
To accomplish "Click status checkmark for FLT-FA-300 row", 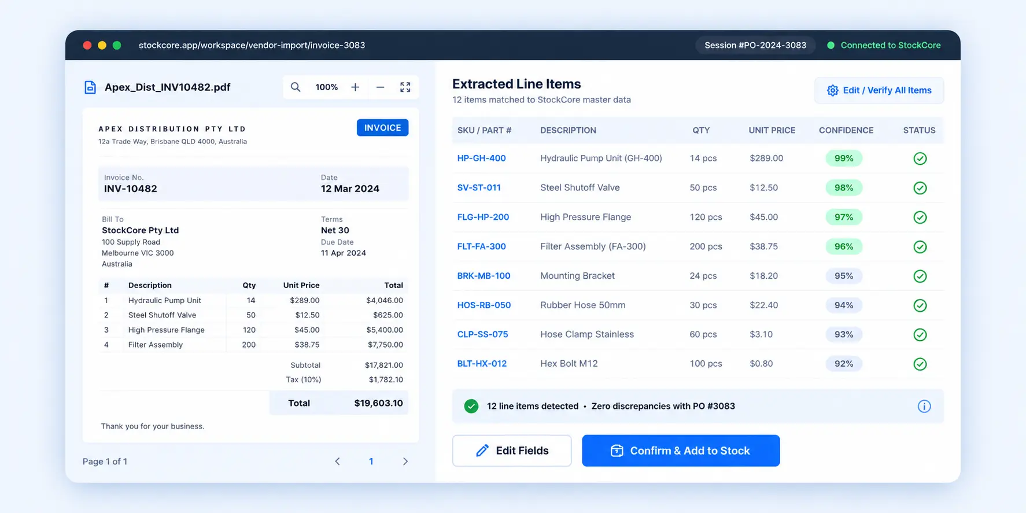I will tap(920, 247).
